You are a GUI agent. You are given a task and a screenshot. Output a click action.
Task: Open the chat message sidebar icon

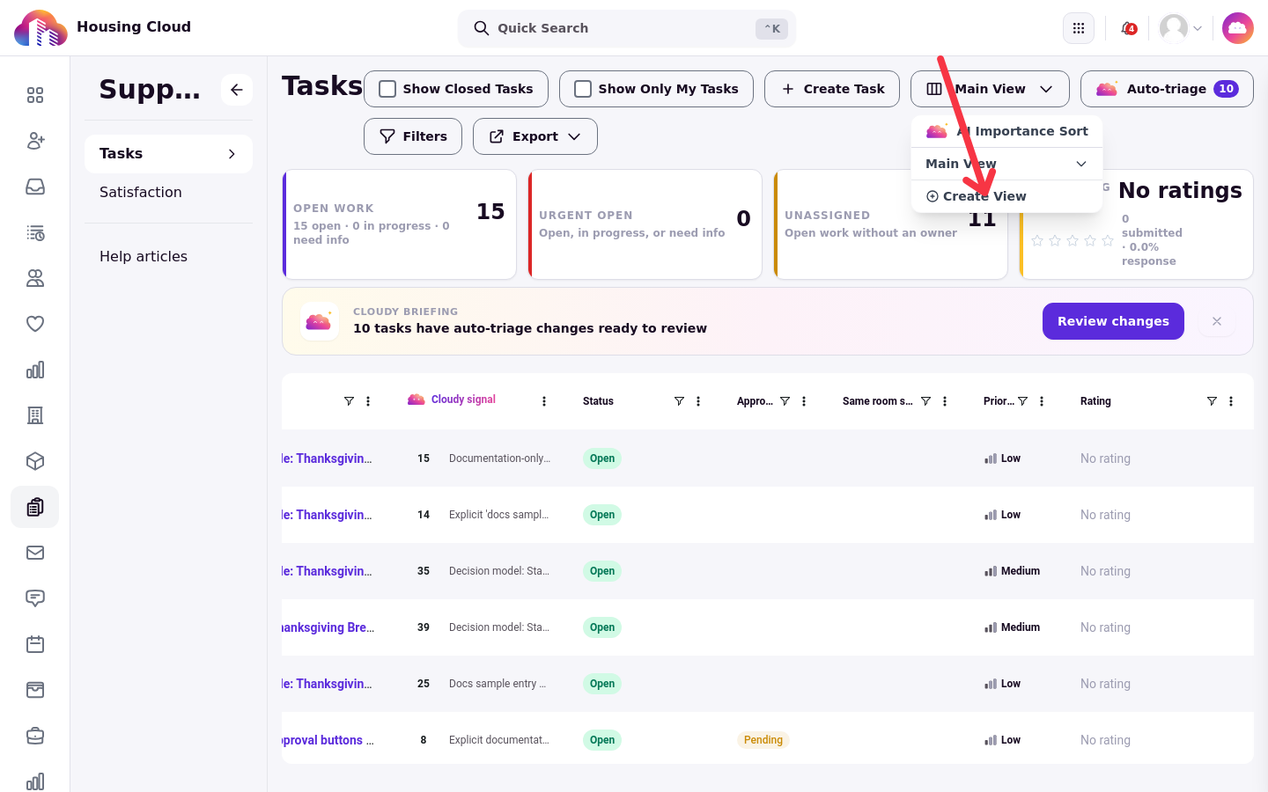pyautogui.click(x=35, y=598)
